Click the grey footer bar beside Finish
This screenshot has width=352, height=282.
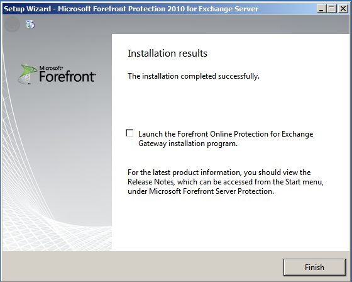pos(141,267)
